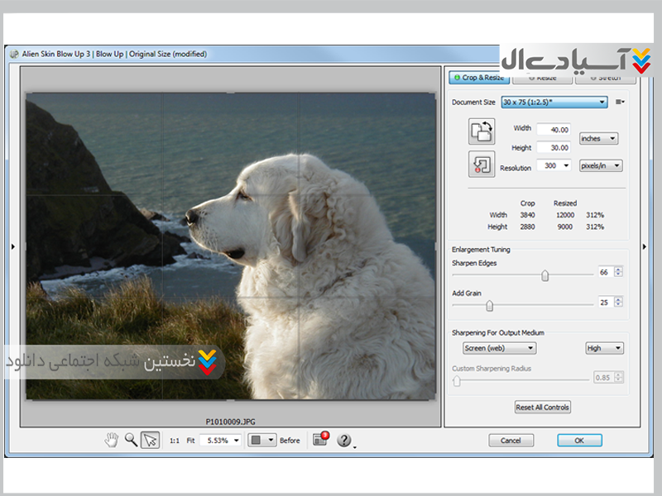
Task: Select the Hand pan tool
Action: click(112, 440)
